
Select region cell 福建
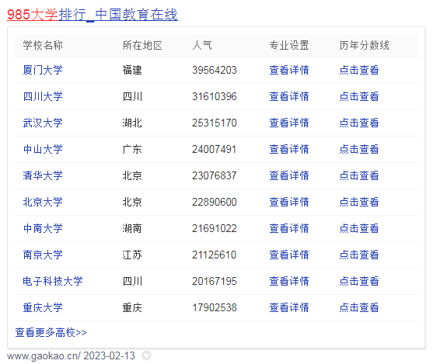(132, 70)
